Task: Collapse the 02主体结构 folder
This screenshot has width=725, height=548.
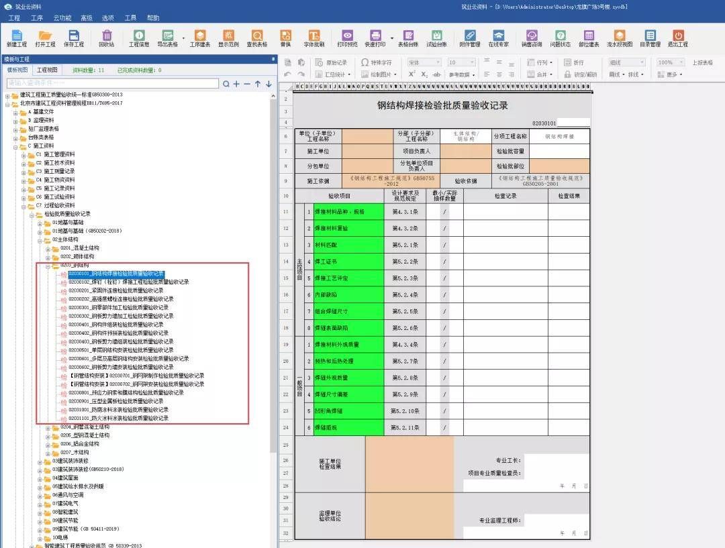Action: [40, 240]
